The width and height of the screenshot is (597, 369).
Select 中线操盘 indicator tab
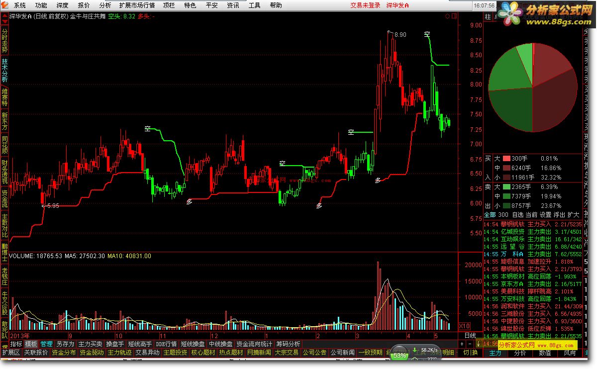(220, 344)
